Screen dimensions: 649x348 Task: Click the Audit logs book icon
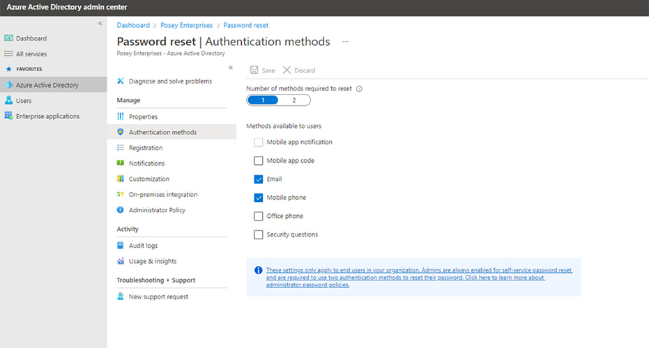121,245
